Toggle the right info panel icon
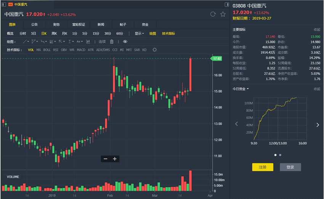The width and height of the screenshot is (324, 199). 227,4
